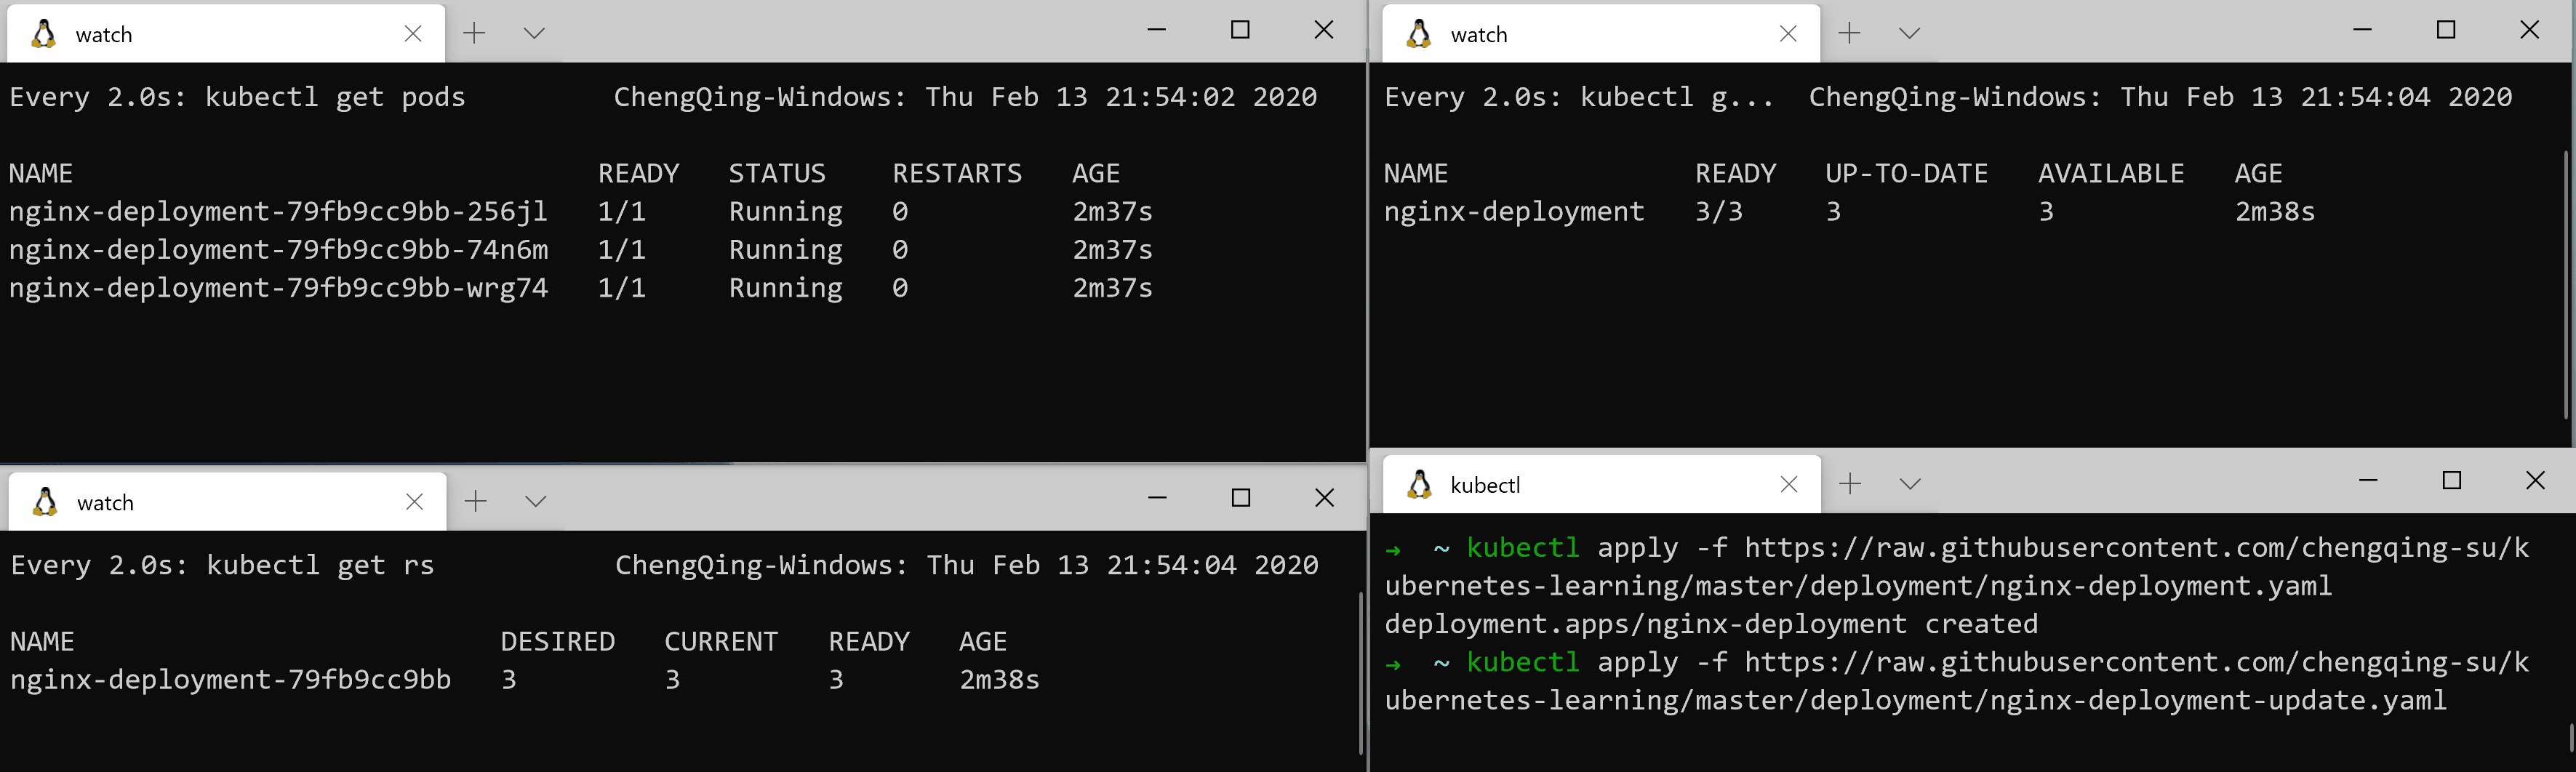Select the watch tab above kubectl get rs
Screen dimensions: 2576x772
tap(200, 502)
